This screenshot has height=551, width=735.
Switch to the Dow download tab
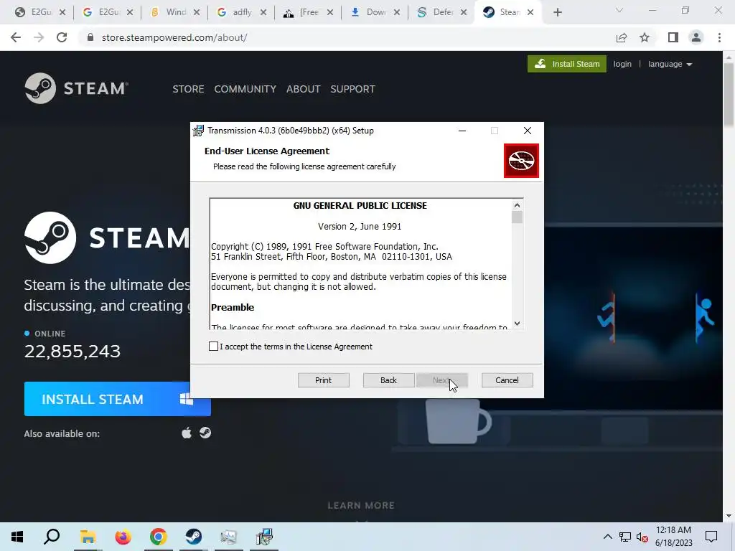(375, 12)
